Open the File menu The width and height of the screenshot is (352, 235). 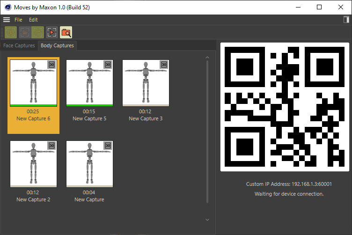pyautogui.click(x=18, y=20)
